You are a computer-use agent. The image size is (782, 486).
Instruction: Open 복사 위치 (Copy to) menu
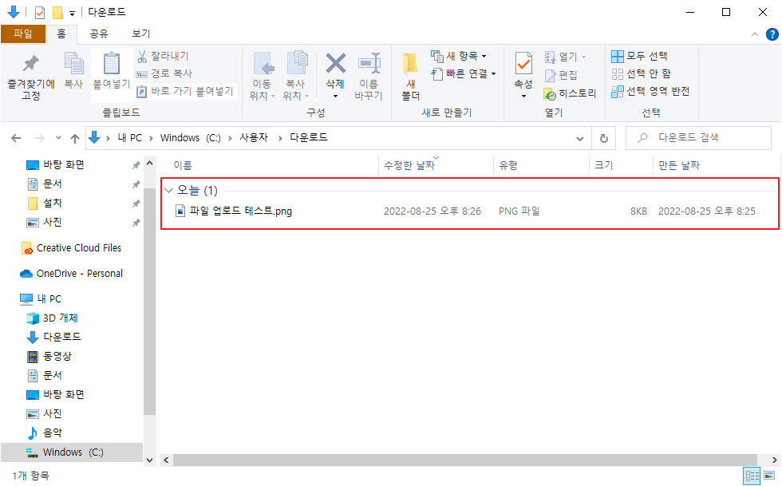tap(296, 77)
